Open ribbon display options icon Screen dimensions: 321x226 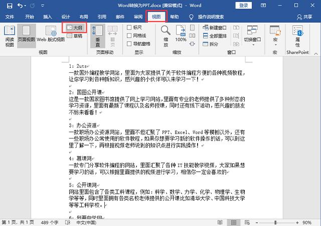pyautogui.click(x=263, y=6)
